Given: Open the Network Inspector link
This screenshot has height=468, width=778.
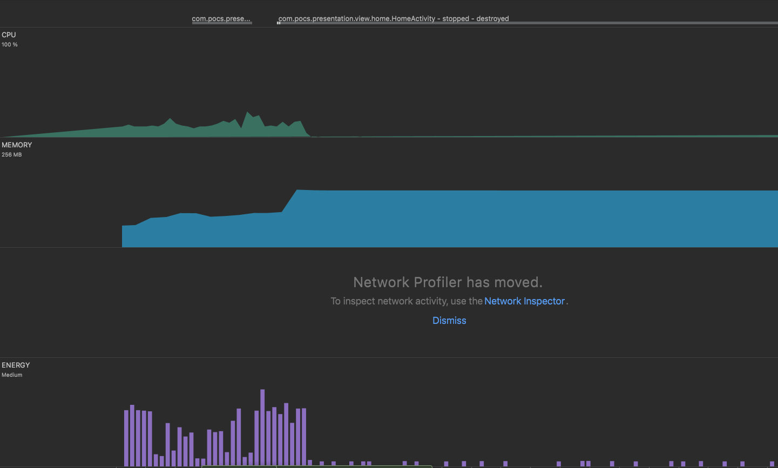Looking at the screenshot, I should coord(524,301).
